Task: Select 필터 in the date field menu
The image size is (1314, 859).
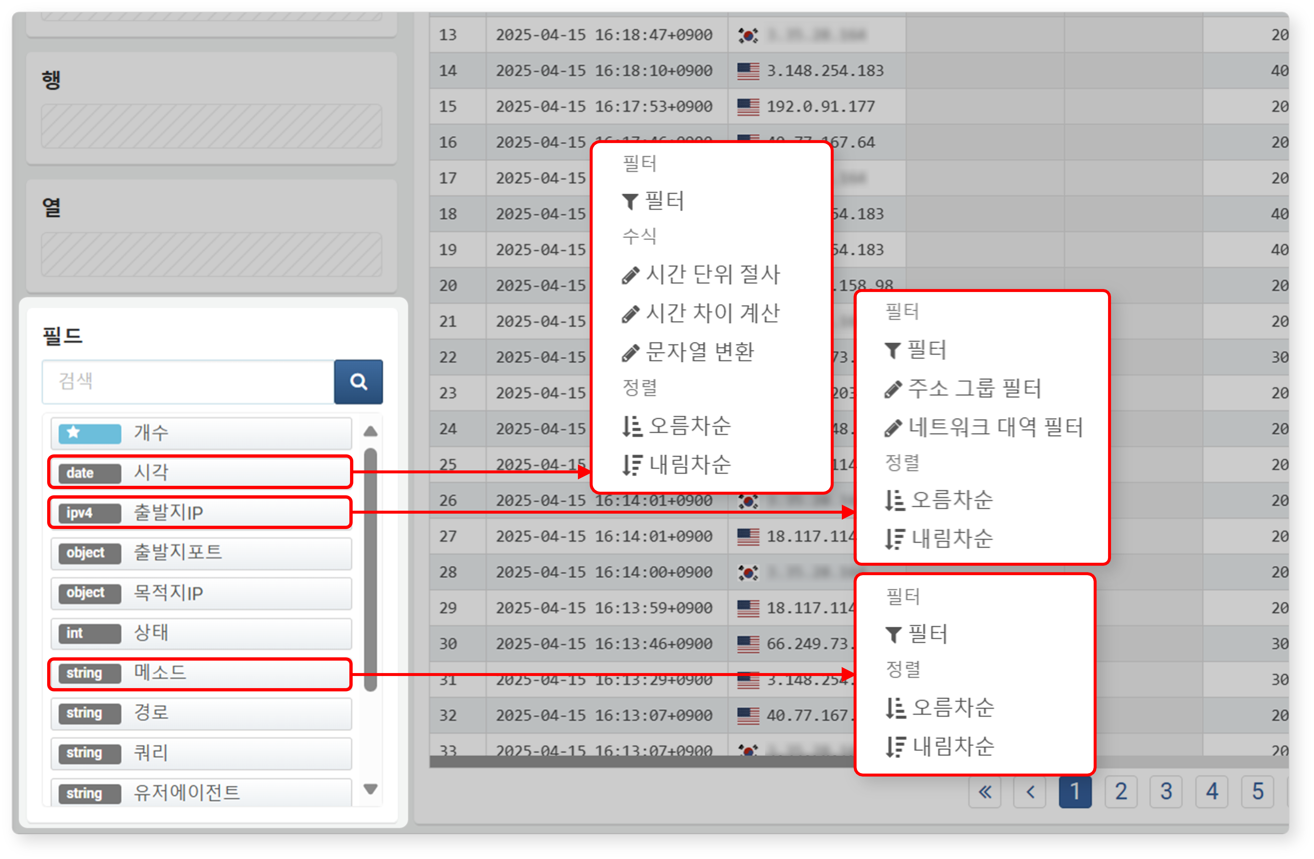Action: point(653,201)
